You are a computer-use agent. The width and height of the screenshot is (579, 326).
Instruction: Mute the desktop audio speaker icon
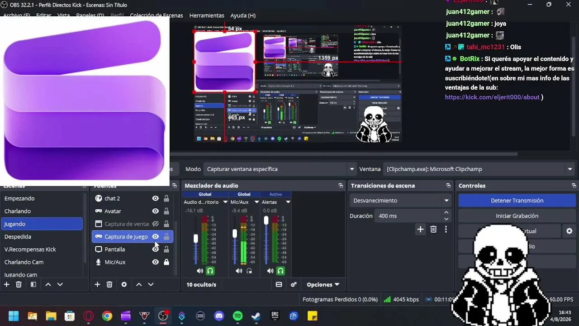200,271
